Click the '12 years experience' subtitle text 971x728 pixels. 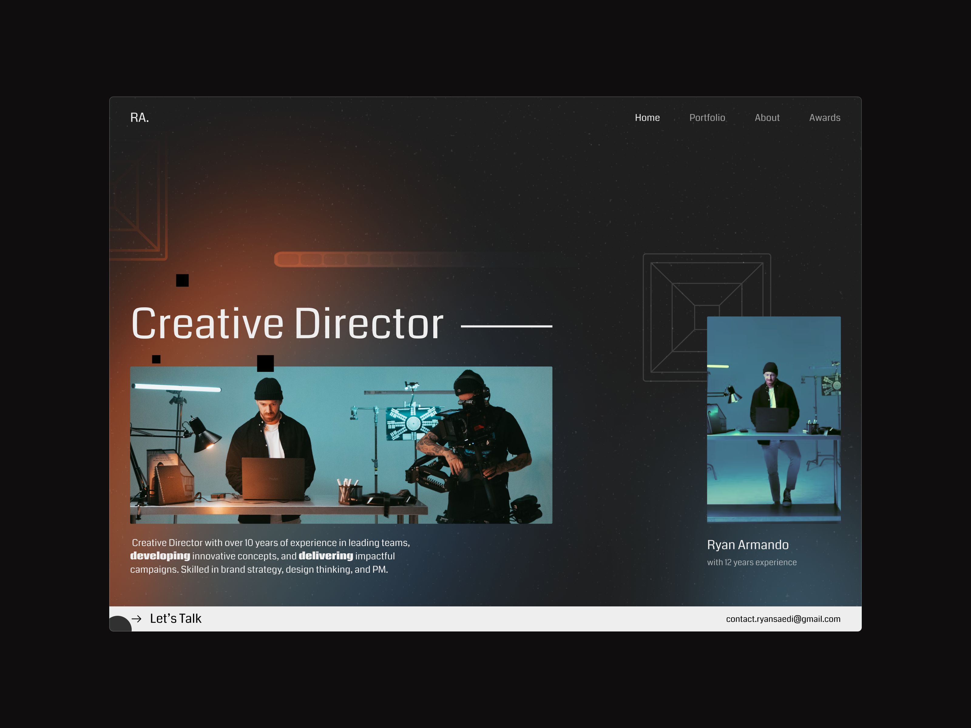(x=752, y=562)
